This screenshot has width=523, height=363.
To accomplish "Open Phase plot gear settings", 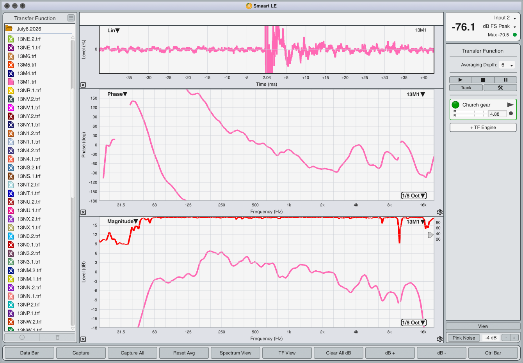I will pos(440,212).
